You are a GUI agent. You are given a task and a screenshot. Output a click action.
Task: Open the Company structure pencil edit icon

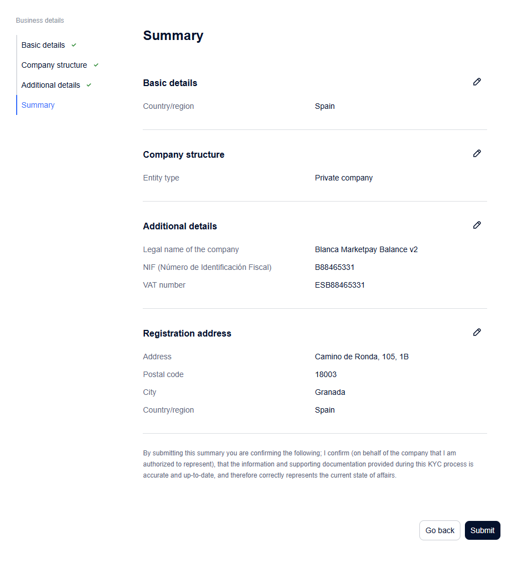click(x=477, y=153)
